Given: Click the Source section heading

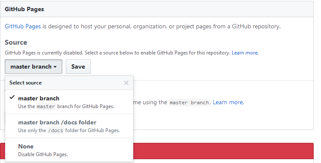Looking at the screenshot, I should pos(16,42).
